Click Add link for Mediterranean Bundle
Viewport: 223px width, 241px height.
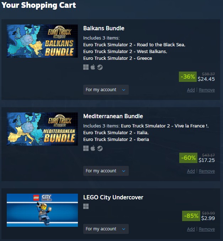(x=191, y=171)
